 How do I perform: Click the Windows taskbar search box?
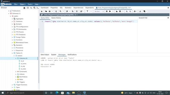pos(24,93)
